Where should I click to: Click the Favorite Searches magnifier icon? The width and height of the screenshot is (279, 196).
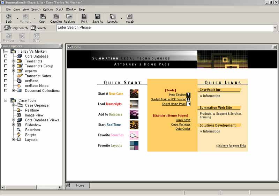point(134,135)
